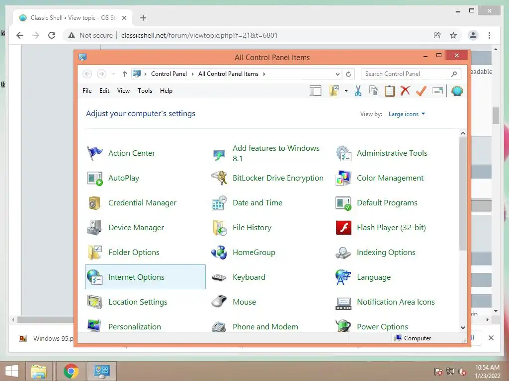This screenshot has height=381, width=509.
Task: Open the Internet Options globe icon
Action: [x=94, y=277]
